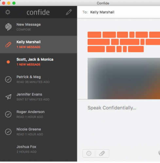160x163 pixels.
Task: Click the yellow minimize window button
Action: [x=9, y=3]
